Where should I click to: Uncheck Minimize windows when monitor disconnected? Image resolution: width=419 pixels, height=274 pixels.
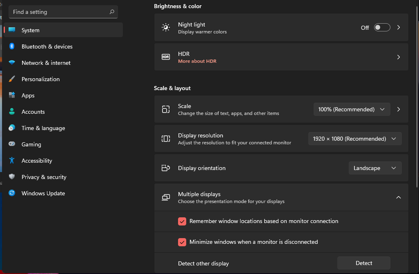coord(182,242)
